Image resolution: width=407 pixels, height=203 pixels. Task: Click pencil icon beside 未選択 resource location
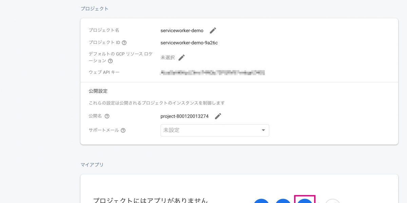tap(181, 58)
